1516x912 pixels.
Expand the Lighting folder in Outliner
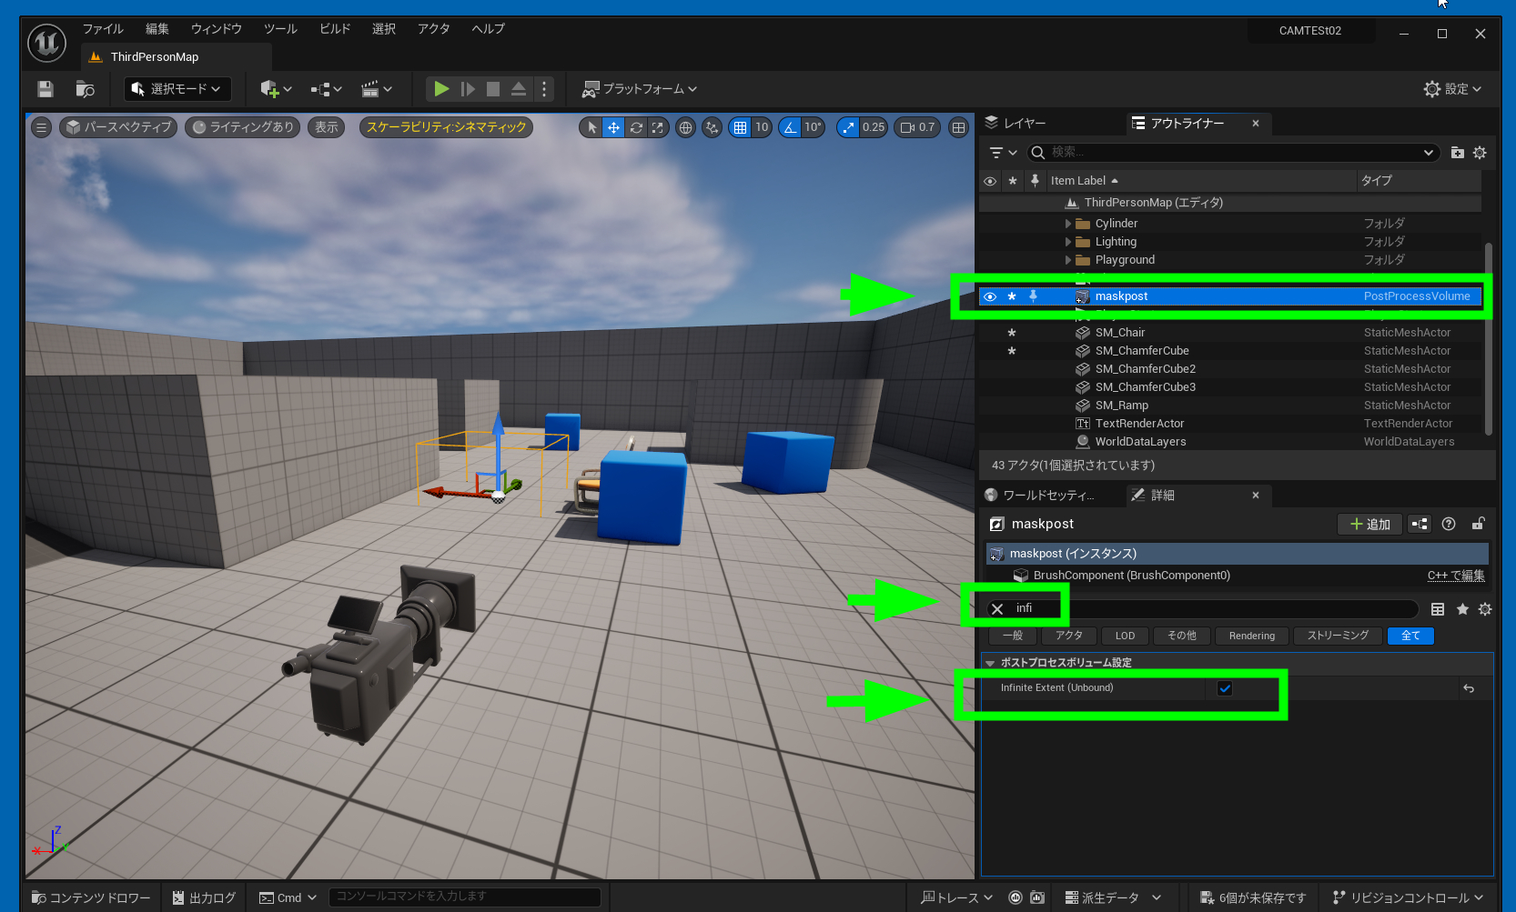pyautogui.click(x=1068, y=242)
